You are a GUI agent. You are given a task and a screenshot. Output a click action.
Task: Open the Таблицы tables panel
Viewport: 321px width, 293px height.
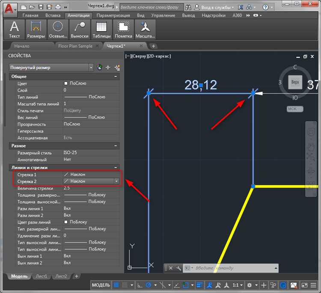101,30
